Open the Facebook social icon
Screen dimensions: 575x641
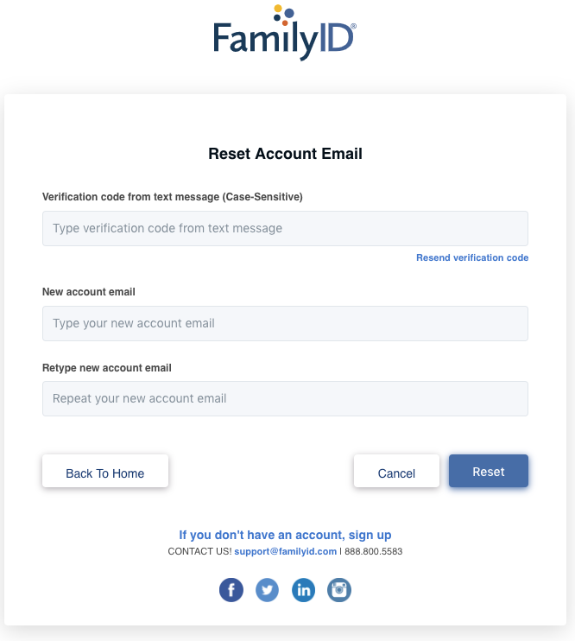(231, 590)
